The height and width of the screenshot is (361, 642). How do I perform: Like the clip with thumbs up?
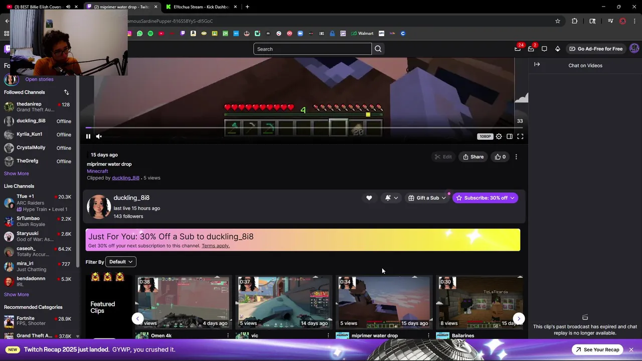(500, 156)
